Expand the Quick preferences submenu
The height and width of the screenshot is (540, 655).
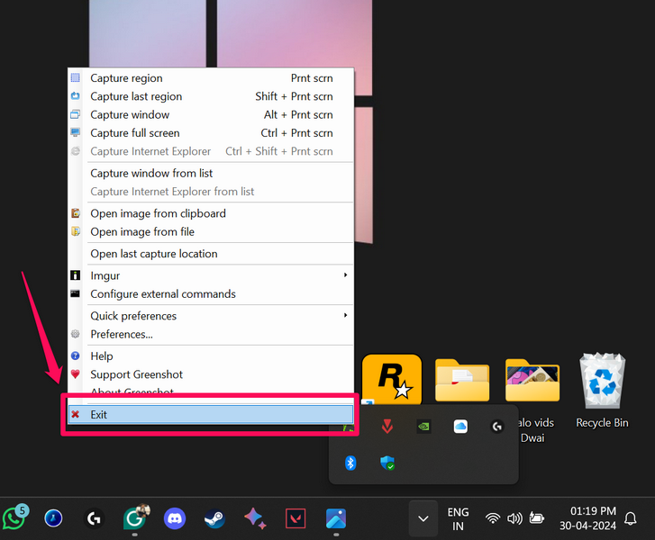point(216,316)
